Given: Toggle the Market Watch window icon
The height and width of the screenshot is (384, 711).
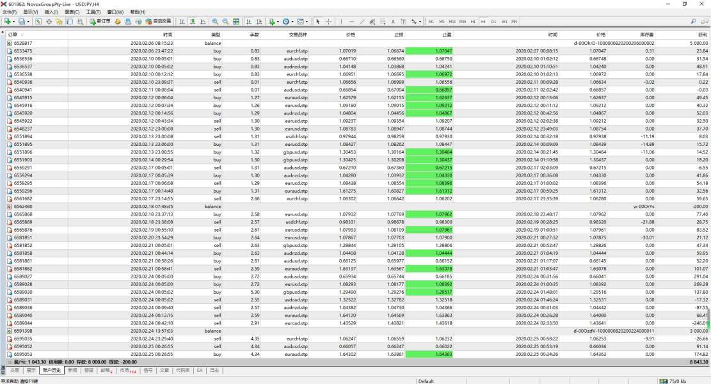Looking at the screenshot, I should (x=38, y=21).
